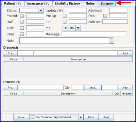Focus the H&P text field
Screen dimensions: 136x122
pos(35,22)
